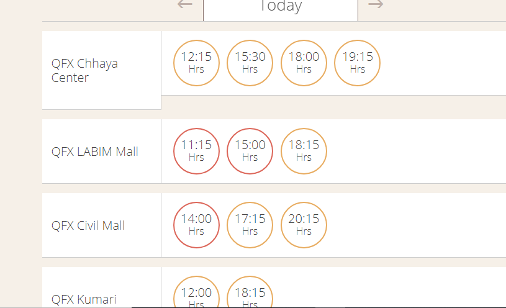Open the QFX Chhaya Center theater label
The width and height of the screenshot is (506, 308).
84,70
